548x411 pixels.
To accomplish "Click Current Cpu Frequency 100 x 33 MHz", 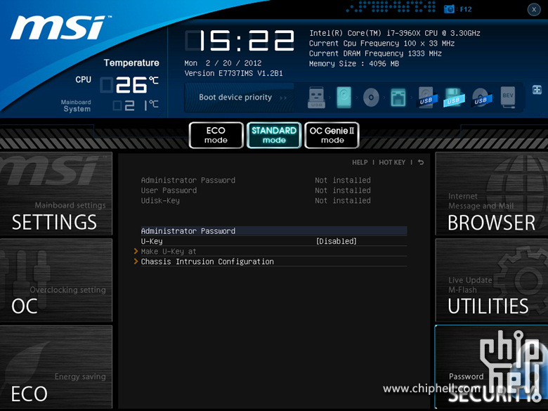I will coord(381,44).
